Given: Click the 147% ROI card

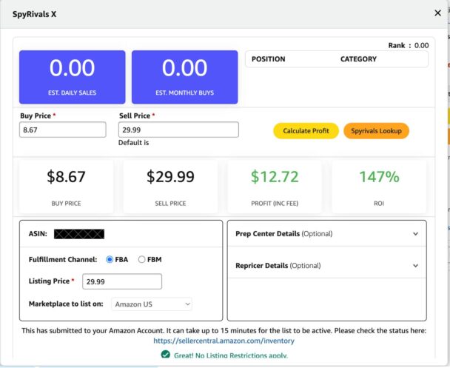Looking at the screenshot, I should click(379, 185).
